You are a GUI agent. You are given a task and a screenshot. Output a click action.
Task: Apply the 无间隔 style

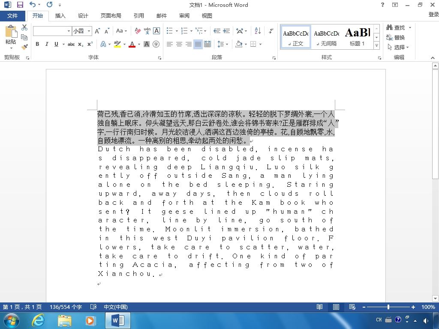click(326, 37)
